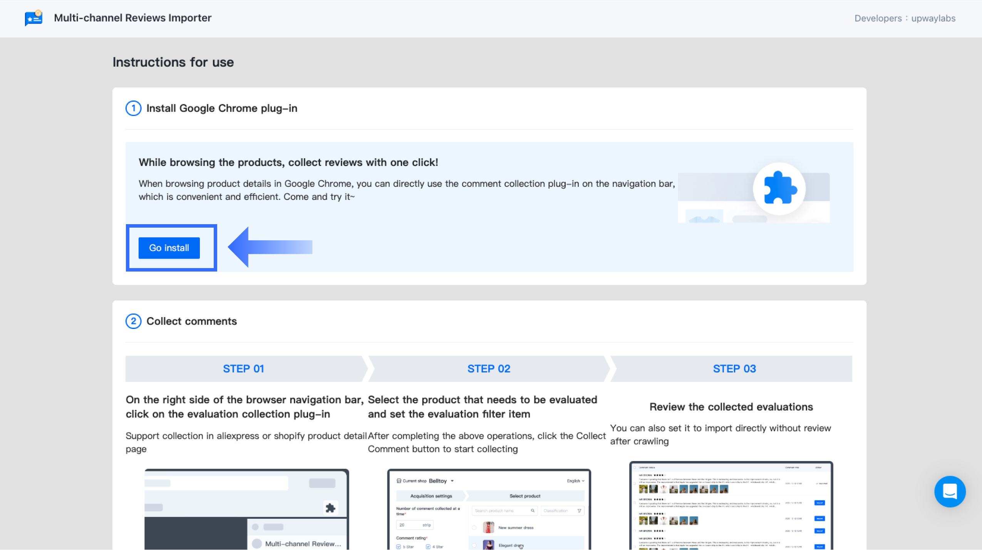Click the Multi-channel Reviews Importer logo icon
This screenshot has width=982, height=550.
[x=34, y=18]
